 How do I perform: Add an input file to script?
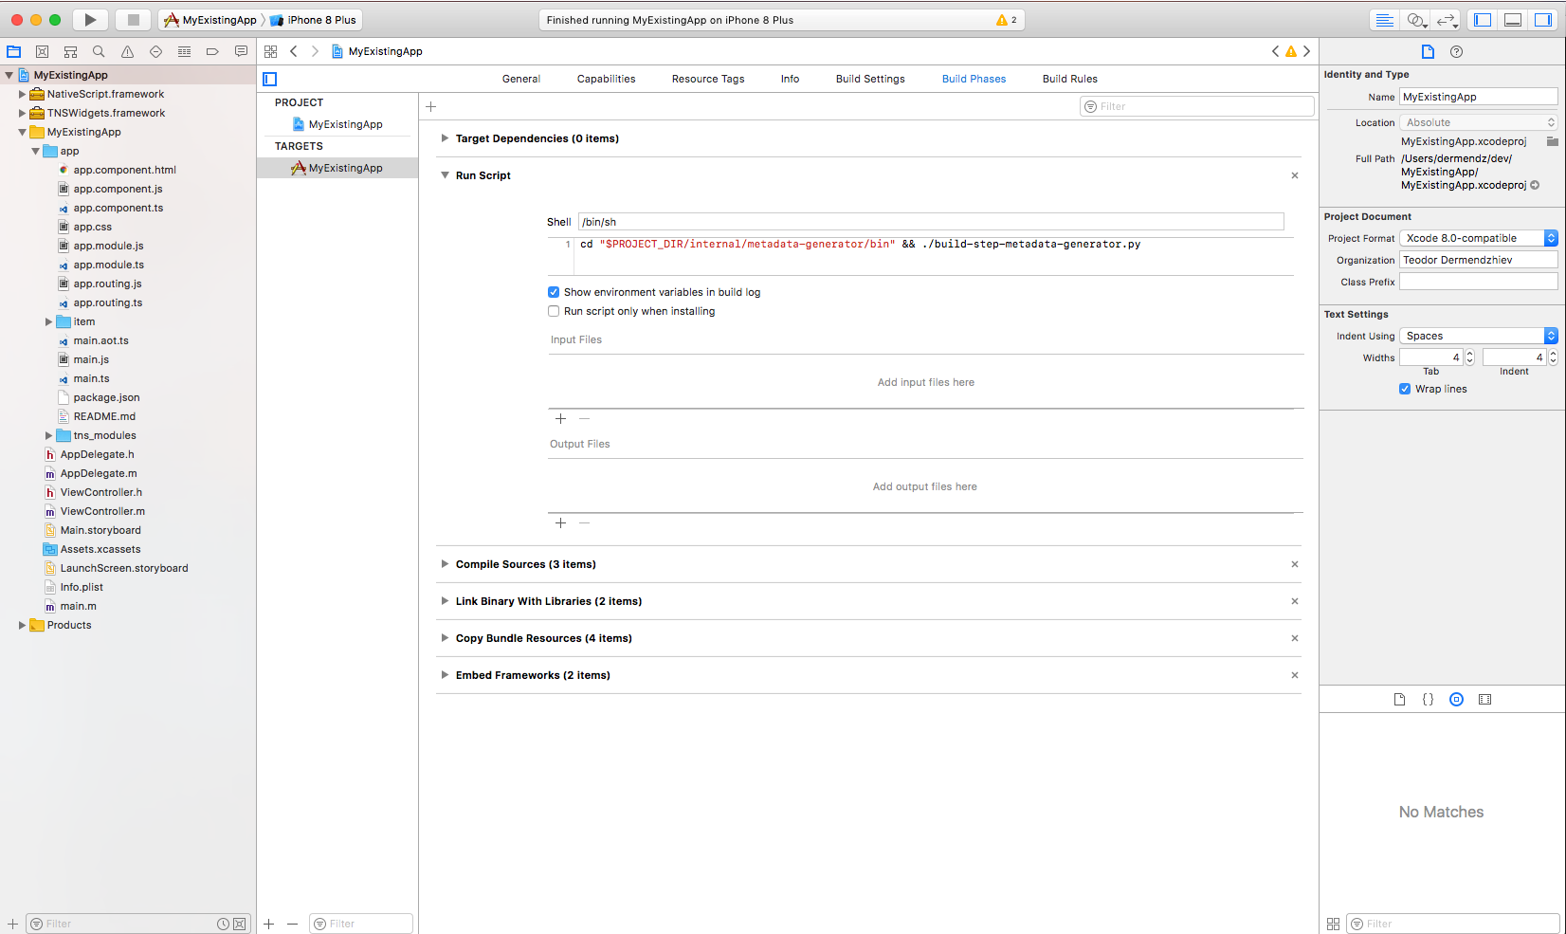(x=560, y=418)
